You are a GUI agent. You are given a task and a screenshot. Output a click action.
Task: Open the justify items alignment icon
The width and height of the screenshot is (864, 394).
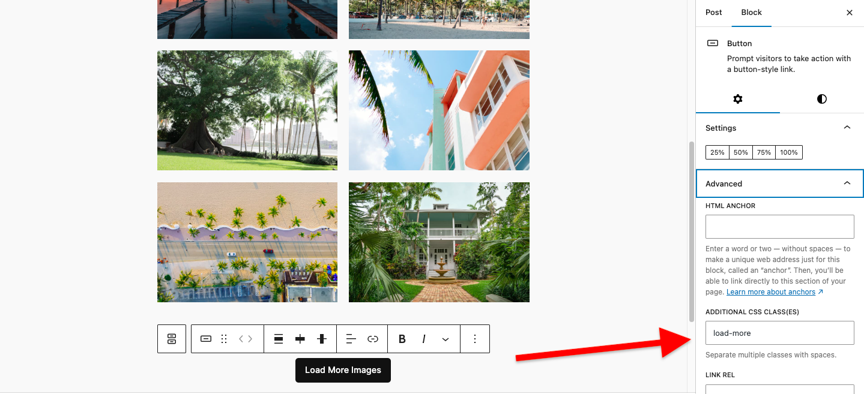click(279, 339)
